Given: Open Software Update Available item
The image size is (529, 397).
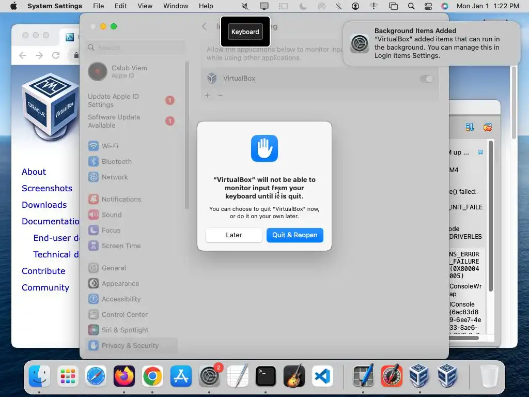Looking at the screenshot, I should 132,121.
